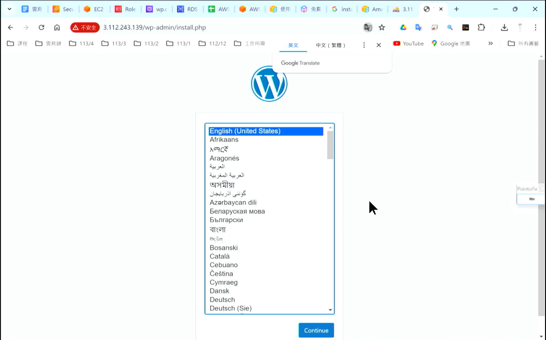Bookmark this page with the star icon
The image size is (546, 340).
click(x=382, y=27)
